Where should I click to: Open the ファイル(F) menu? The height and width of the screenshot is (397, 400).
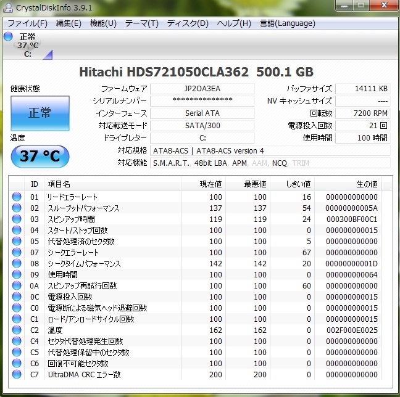click(x=27, y=23)
